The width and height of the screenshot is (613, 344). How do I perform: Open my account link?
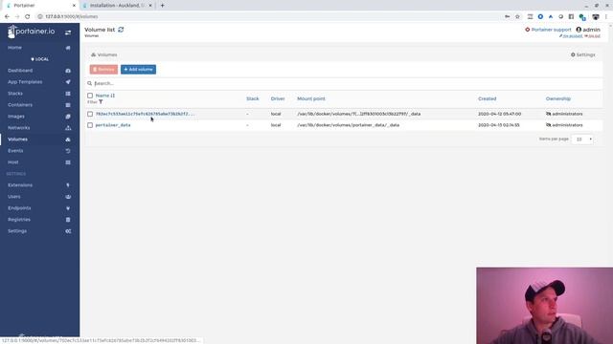click(x=571, y=36)
